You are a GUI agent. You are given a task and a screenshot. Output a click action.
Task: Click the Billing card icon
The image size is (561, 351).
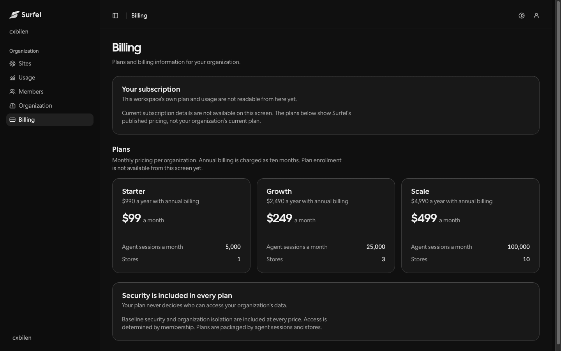(x=12, y=120)
